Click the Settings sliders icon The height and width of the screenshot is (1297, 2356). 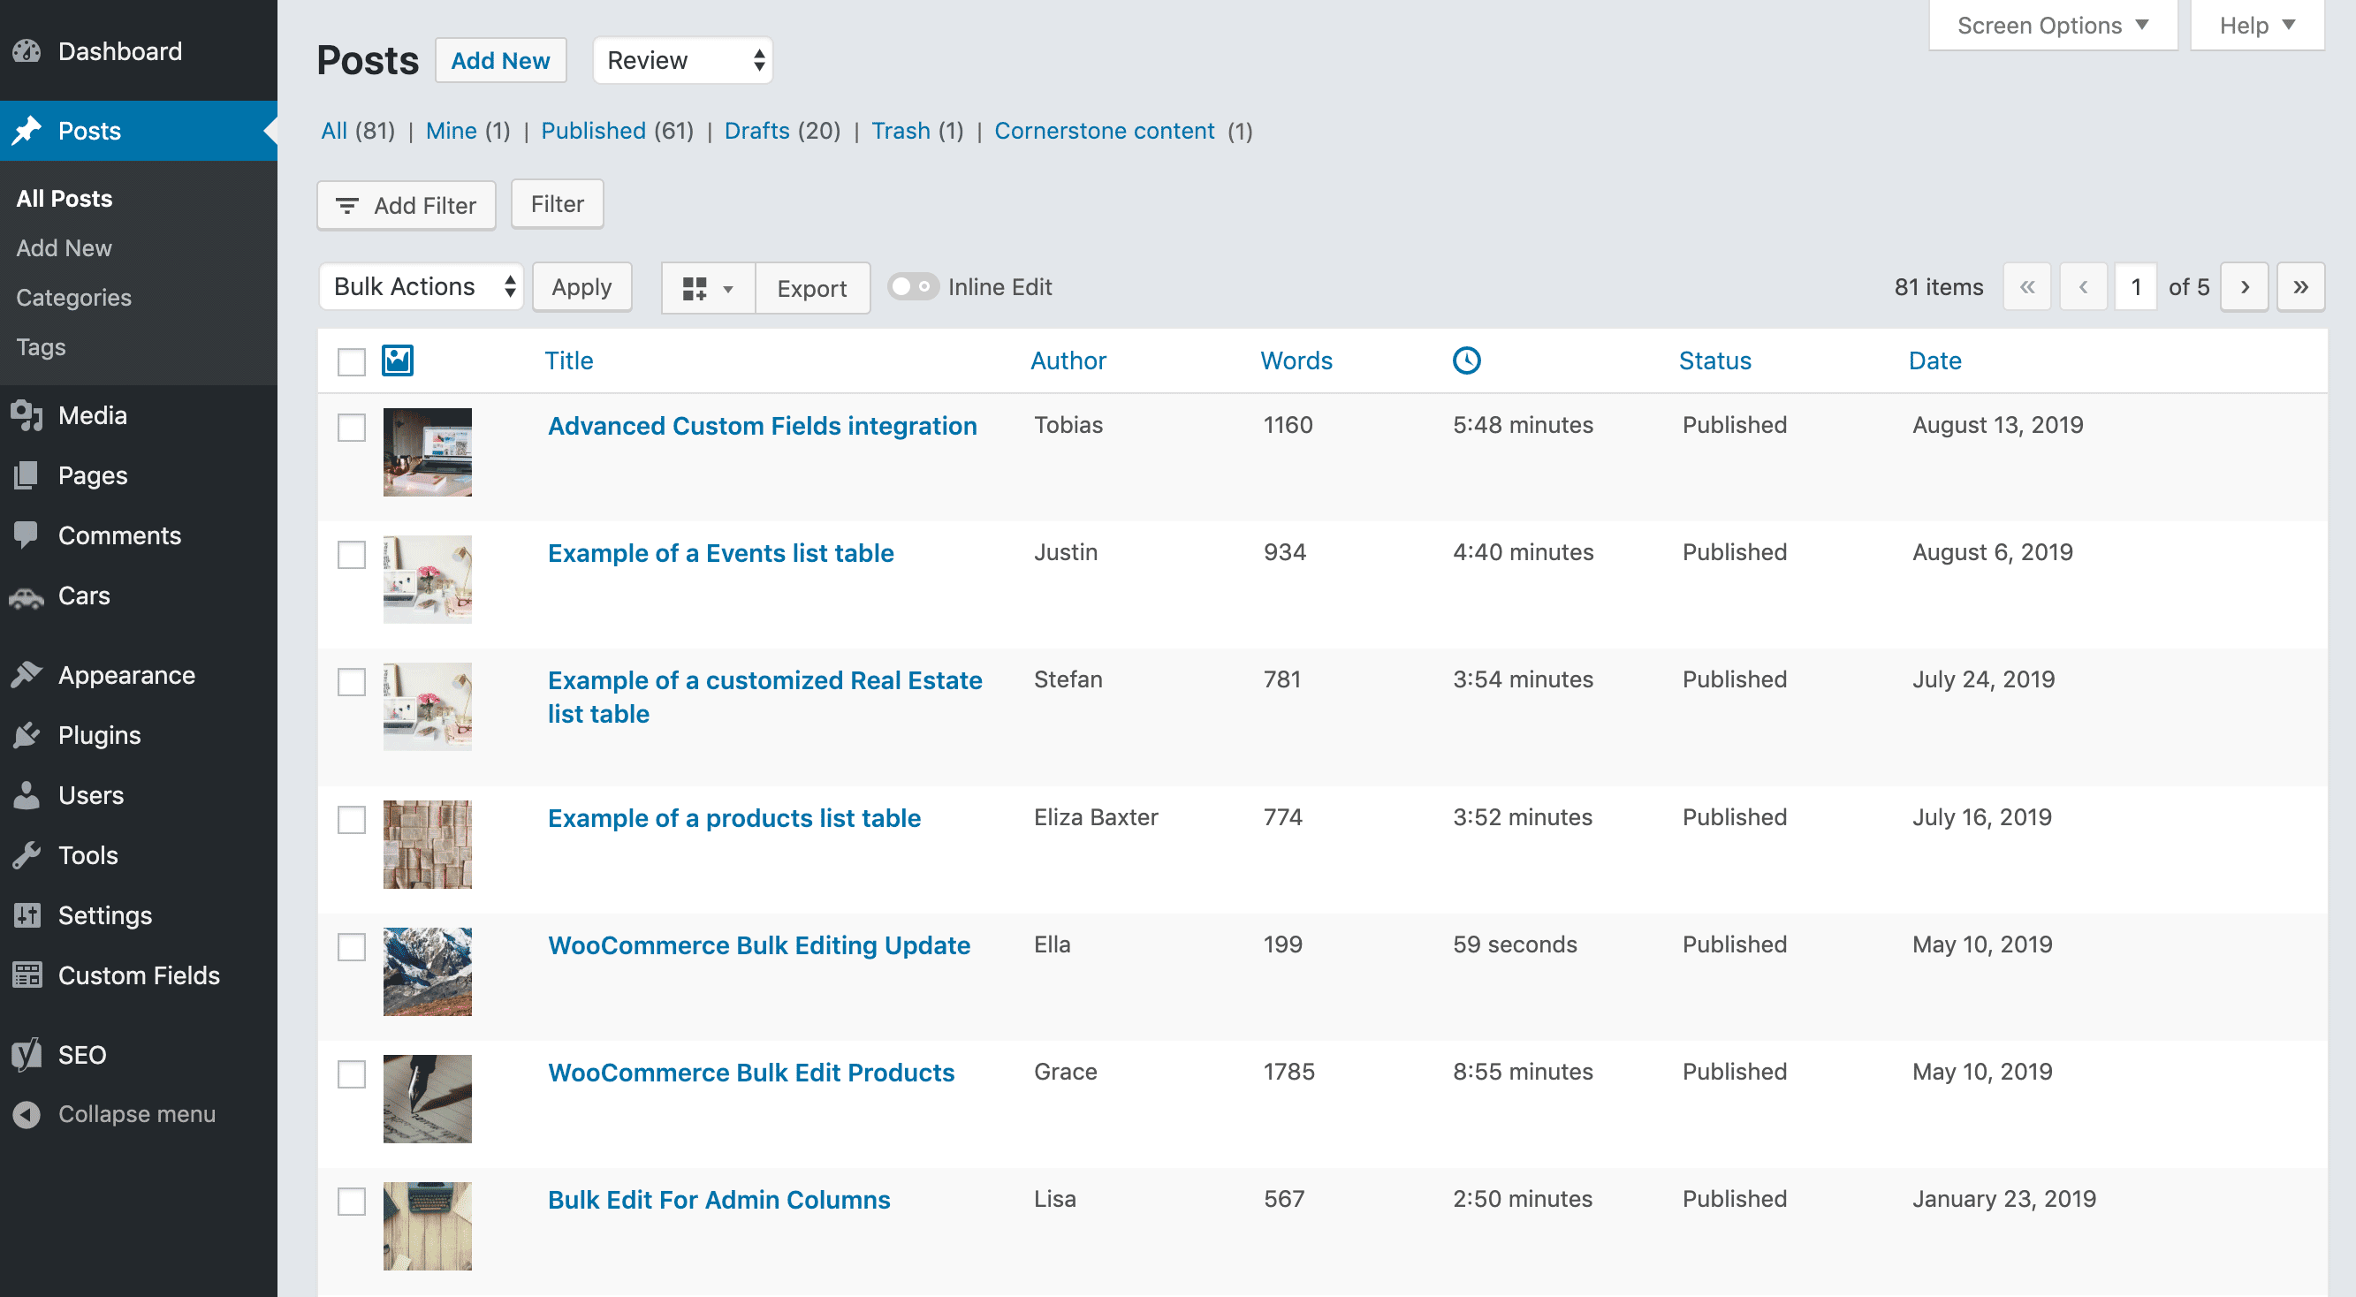coord(27,914)
